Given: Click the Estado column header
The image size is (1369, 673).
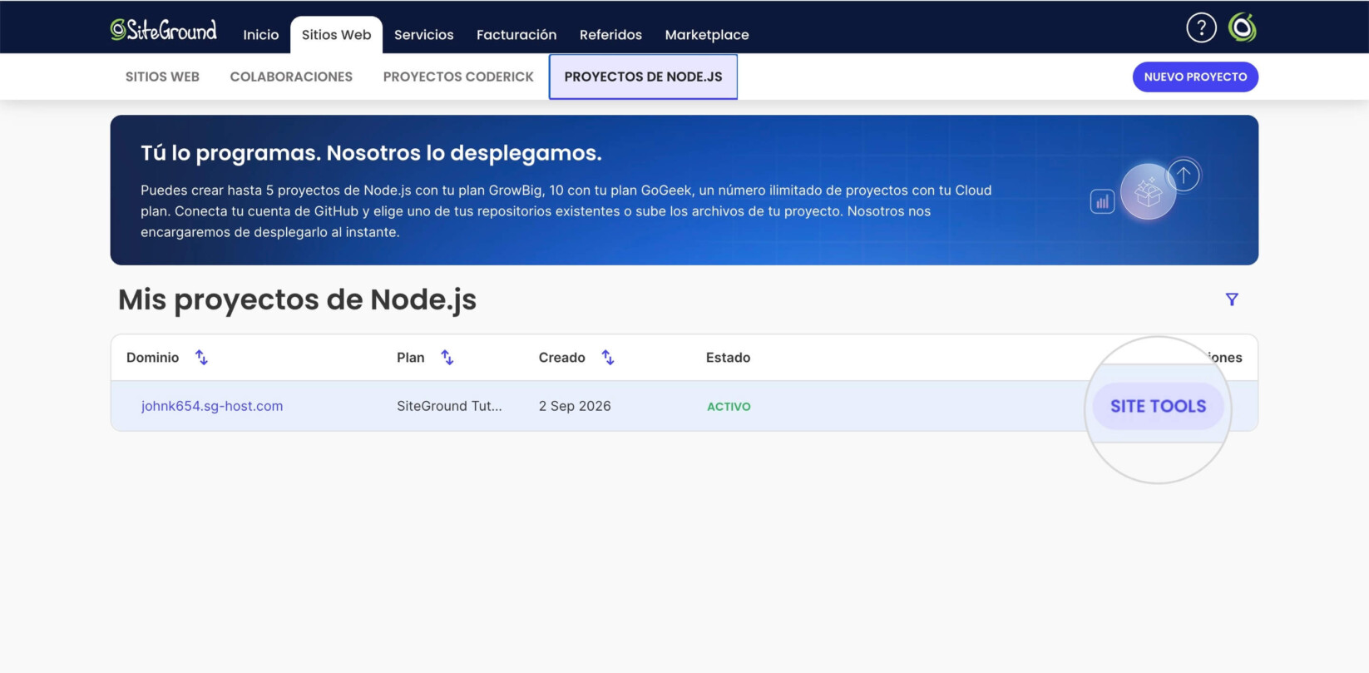Looking at the screenshot, I should (728, 358).
